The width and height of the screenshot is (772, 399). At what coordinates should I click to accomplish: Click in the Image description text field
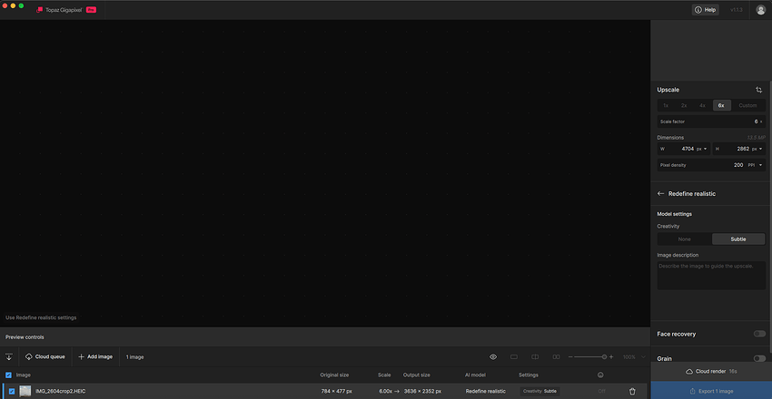coord(711,276)
